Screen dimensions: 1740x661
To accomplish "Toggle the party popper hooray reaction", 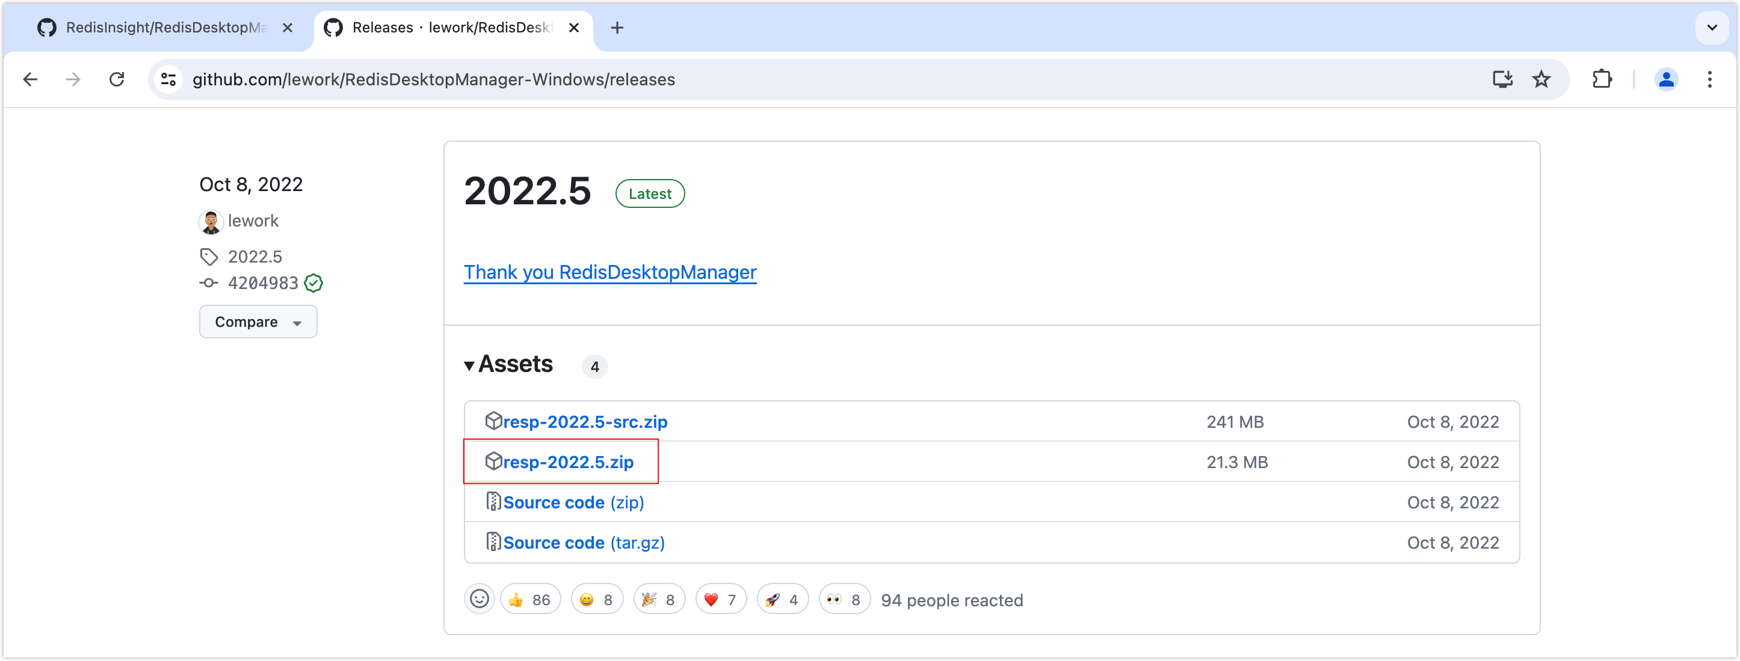I will 659,599.
